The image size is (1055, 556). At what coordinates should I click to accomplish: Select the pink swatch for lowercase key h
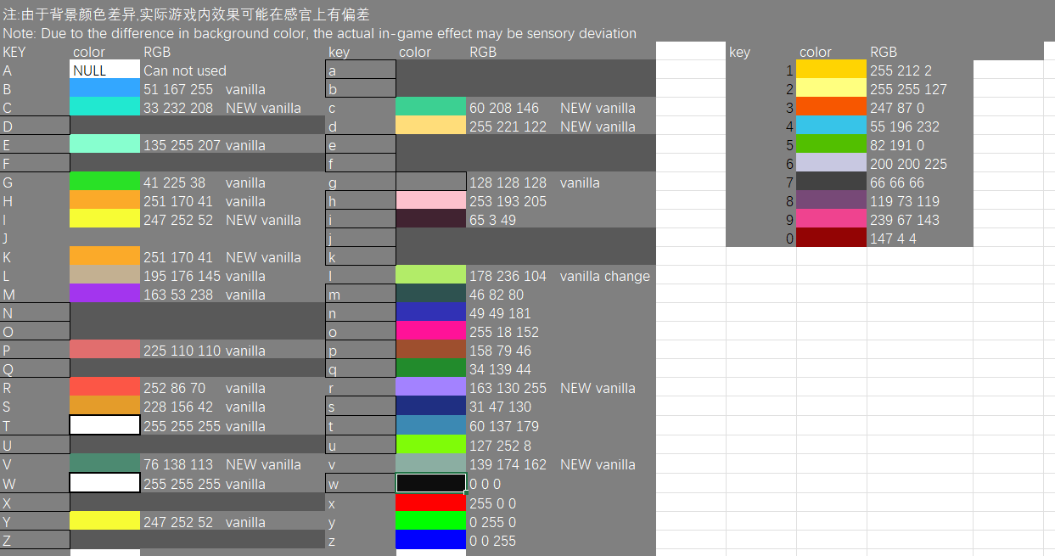430,201
